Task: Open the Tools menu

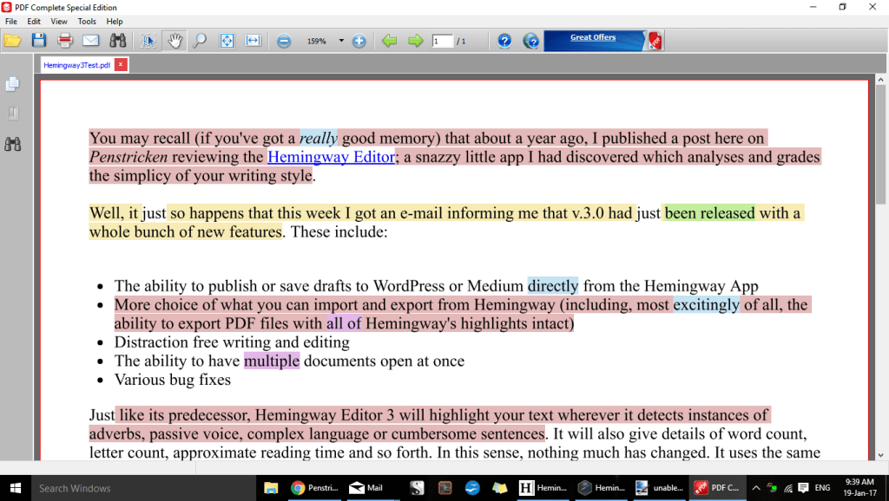Action: pyautogui.click(x=87, y=21)
